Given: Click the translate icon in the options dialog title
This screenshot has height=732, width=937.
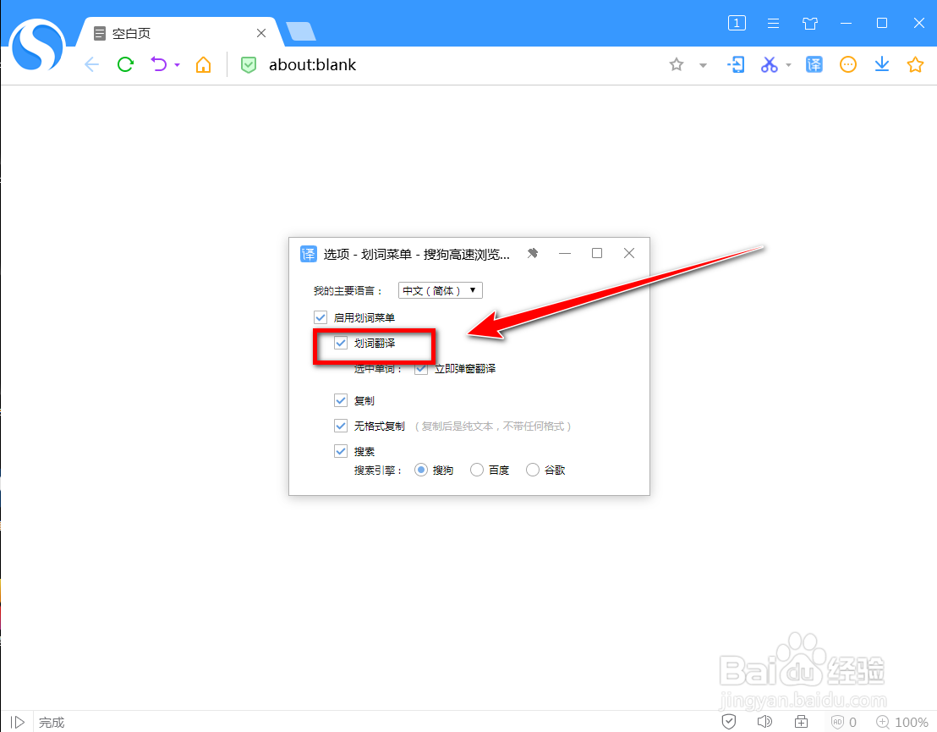Looking at the screenshot, I should click(309, 254).
